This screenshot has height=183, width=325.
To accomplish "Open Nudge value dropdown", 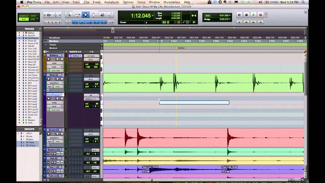I will click(x=230, y=19).
